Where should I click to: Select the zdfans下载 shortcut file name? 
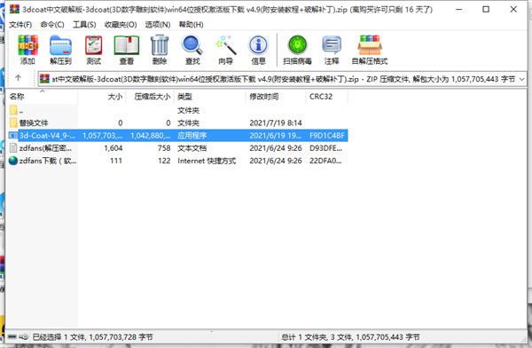48,161
